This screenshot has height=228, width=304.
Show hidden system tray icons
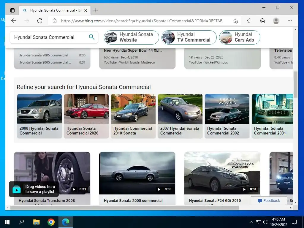251,222
